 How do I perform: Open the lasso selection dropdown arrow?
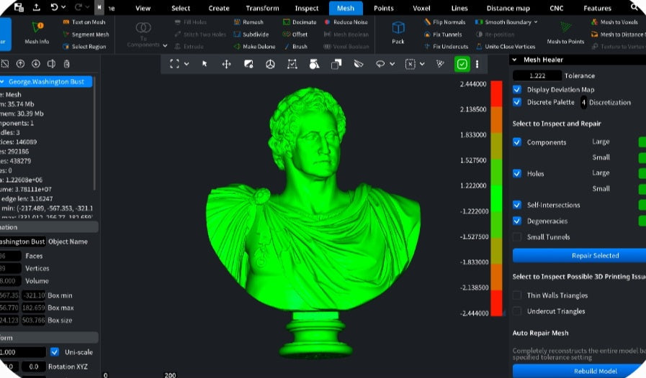coord(392,64)
